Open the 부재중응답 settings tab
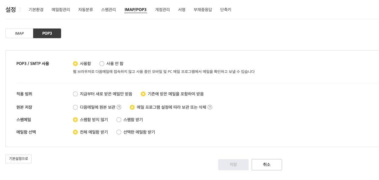This screenshot has height=180, width=379. point(203,10)
